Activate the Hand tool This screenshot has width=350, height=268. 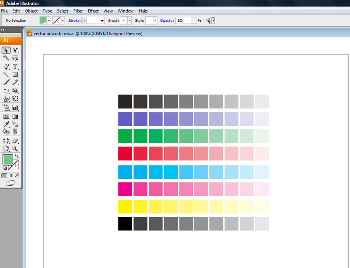coord(6,148)
